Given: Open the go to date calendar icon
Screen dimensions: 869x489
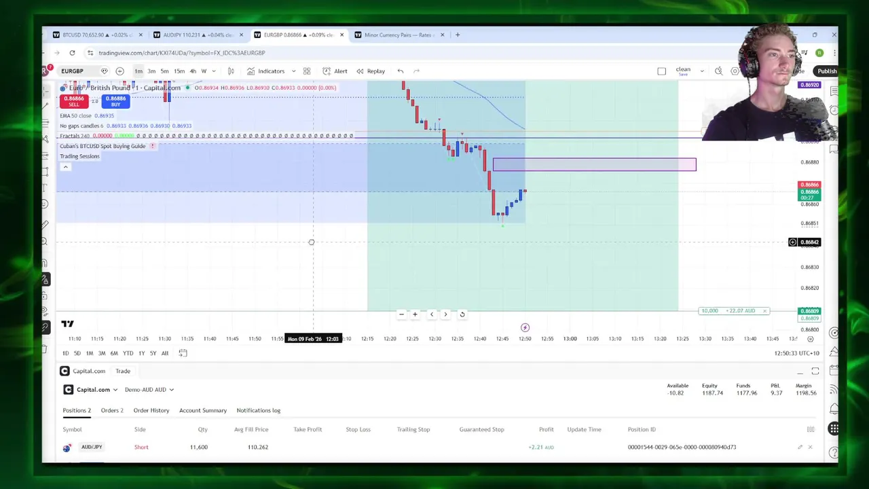Looking at the screenshot, I should coord(183,353).
